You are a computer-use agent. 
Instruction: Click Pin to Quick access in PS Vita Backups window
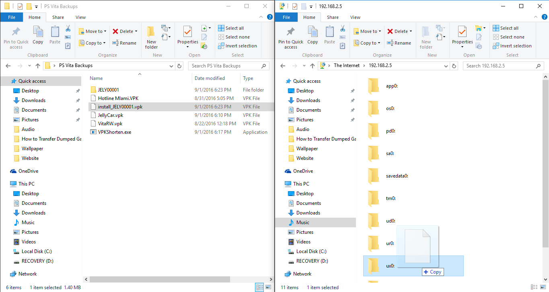coord(16,37)
